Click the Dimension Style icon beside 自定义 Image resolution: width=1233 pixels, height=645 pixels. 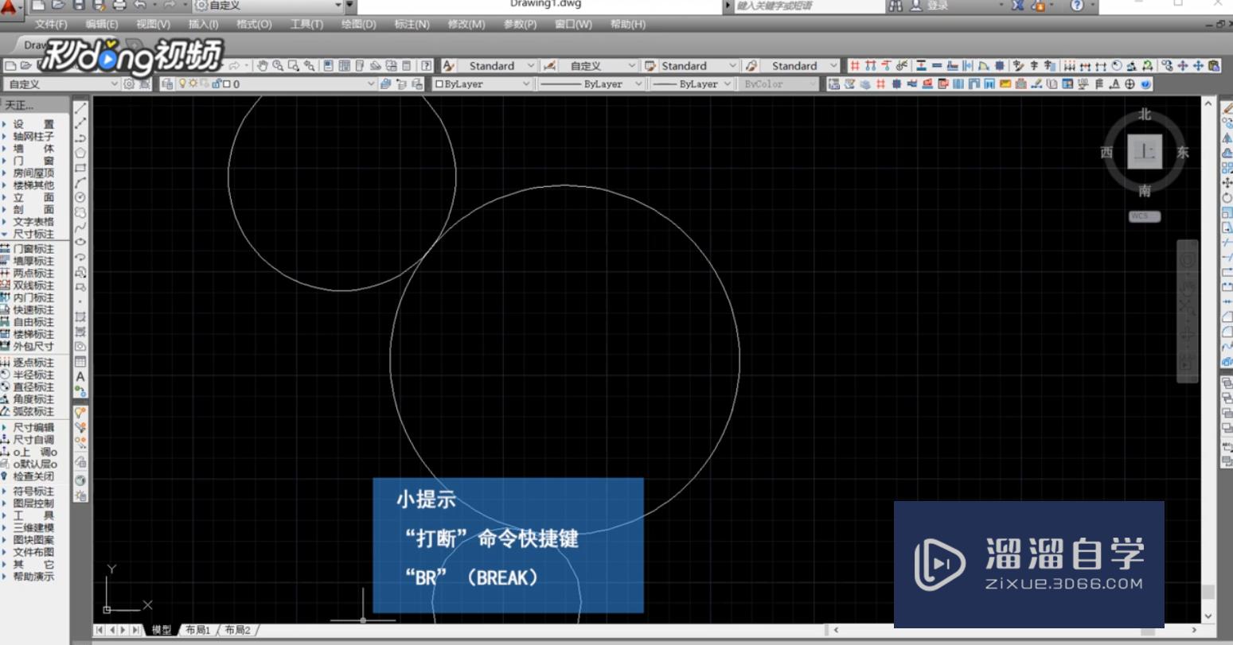[x=550, y=66]
